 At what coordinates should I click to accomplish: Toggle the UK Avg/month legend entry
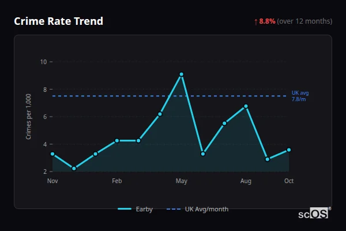197,209
